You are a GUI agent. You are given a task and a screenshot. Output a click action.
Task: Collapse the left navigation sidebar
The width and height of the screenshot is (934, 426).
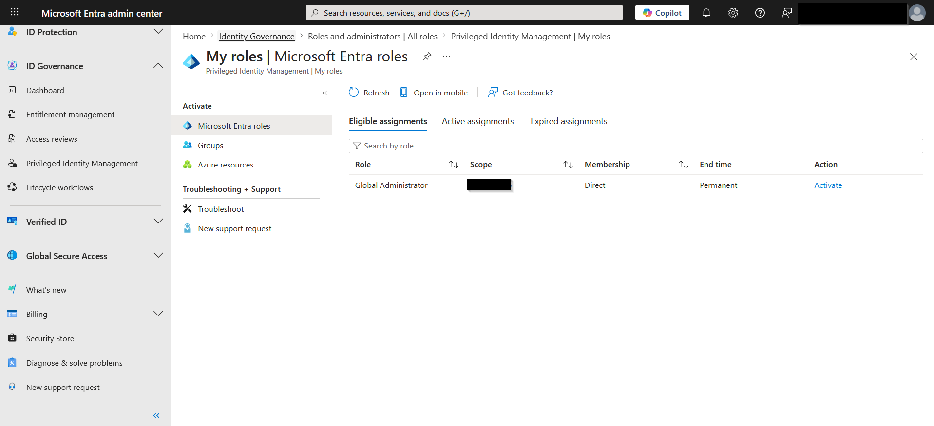point(156,415)
